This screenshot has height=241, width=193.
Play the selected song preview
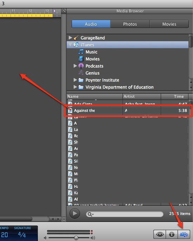[x=75, y=214]
